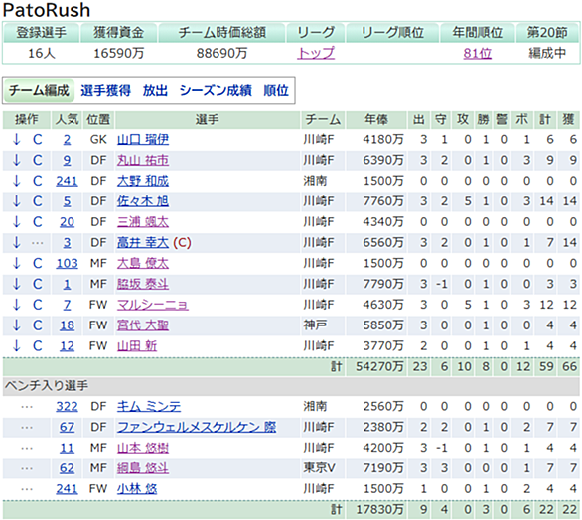The height and width of the screenshot is (520, 582).
Task: Switch to the 放出 tab
Action: coord(155,91)
